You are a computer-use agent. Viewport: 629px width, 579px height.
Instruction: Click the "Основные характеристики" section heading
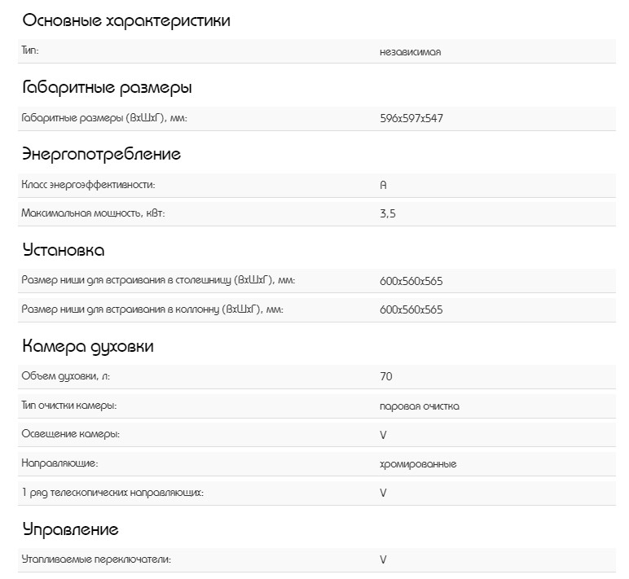[x=125, y=21]
